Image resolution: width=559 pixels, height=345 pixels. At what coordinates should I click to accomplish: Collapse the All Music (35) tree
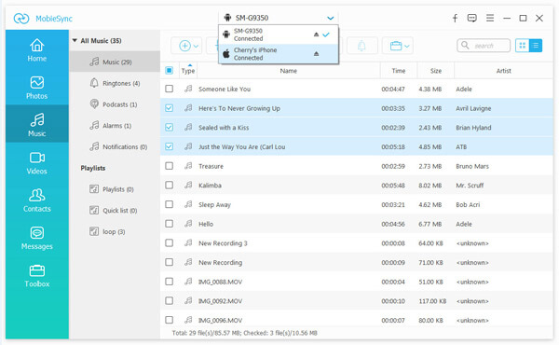75,41
